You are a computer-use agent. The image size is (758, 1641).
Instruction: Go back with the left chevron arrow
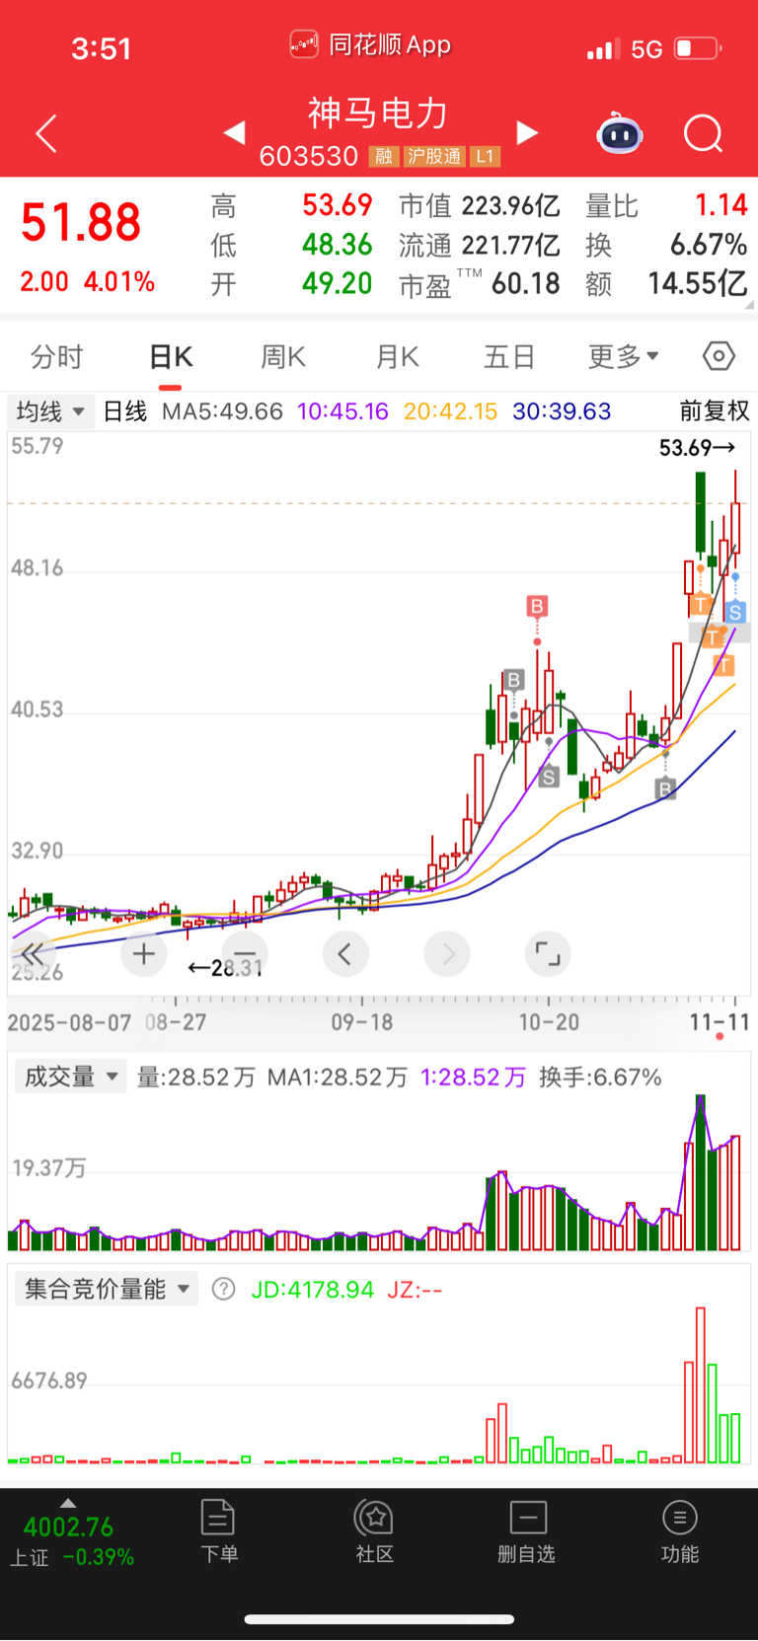[46, 133]
